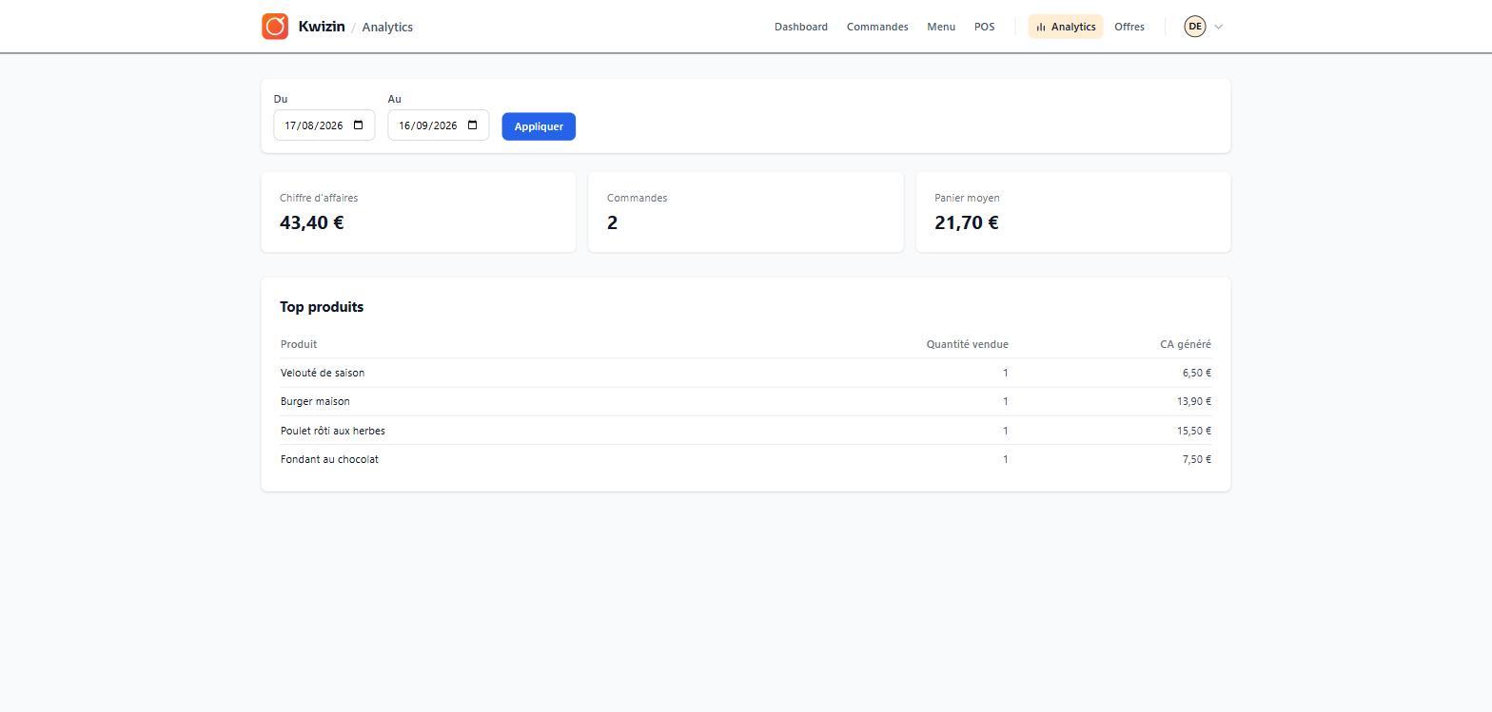Click the 15,50 € revenue cell

pyautogui.click(x=1194, y=431)
